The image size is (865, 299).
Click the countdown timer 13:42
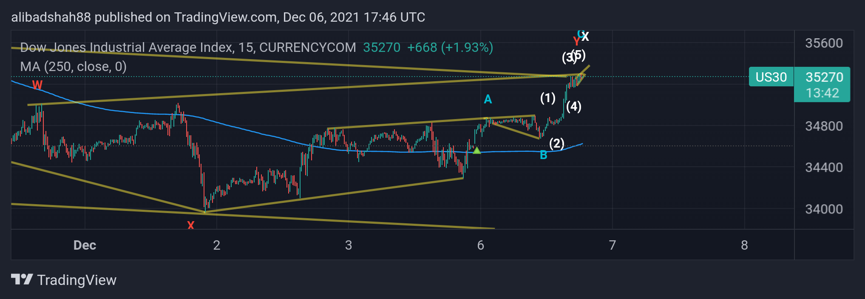[x=822, y=93]
